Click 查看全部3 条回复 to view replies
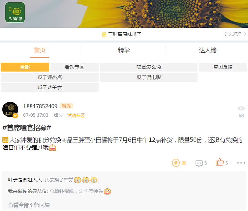The height and width of the screenshot is (211, 248). [29, 205]
